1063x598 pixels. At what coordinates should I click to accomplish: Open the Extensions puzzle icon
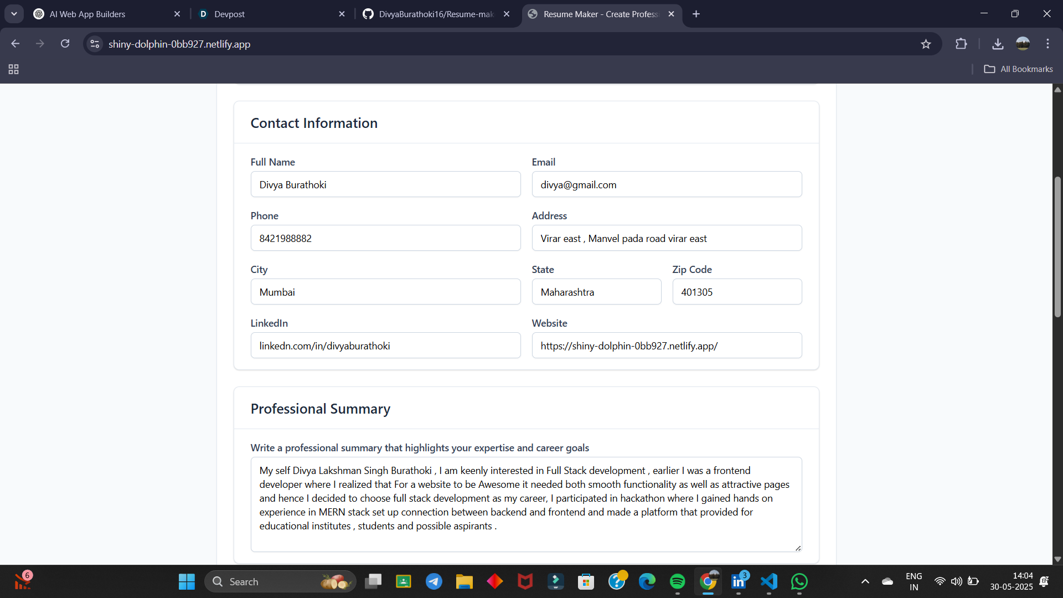[961, 44]
